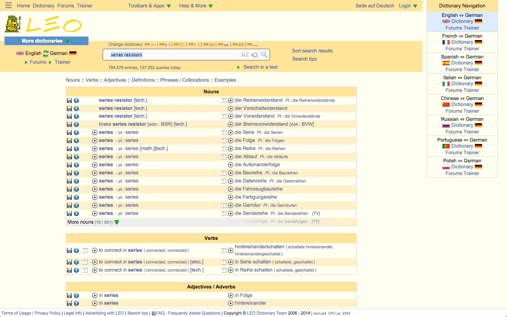
Task: Expand the More dictionaries dropdown
Action: click(x=46, y=41)
